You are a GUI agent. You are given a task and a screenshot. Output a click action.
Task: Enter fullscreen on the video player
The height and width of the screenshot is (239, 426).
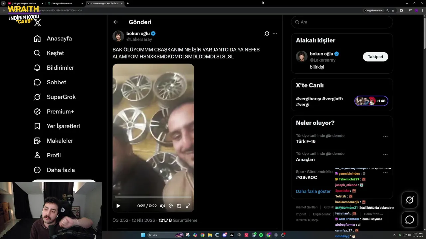click(x=188, y=206)
